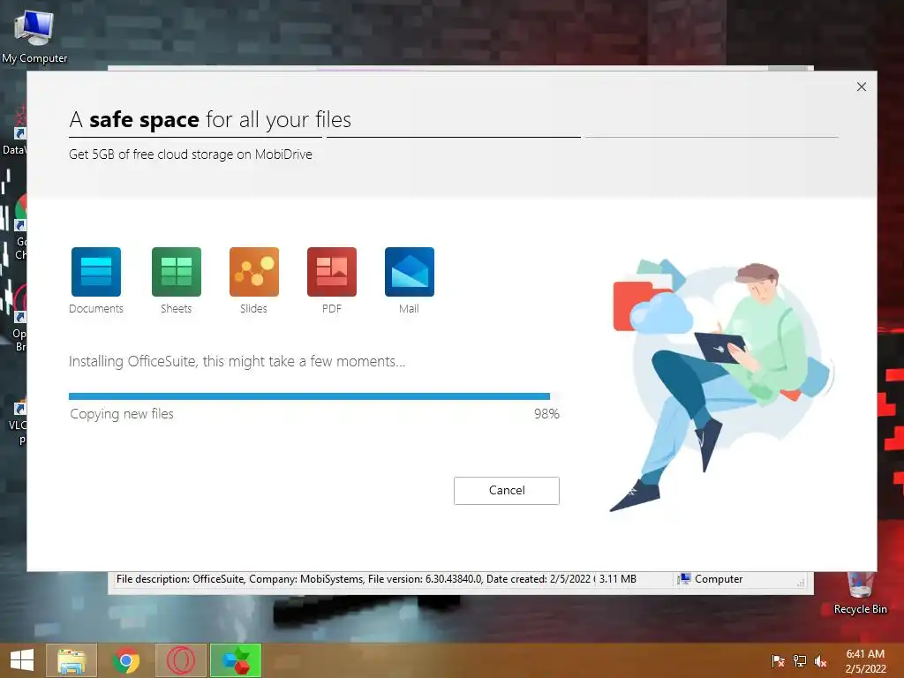Open the Windows Start button
The height and width of the screenshot is (678, 904).
tap(22, 660)
